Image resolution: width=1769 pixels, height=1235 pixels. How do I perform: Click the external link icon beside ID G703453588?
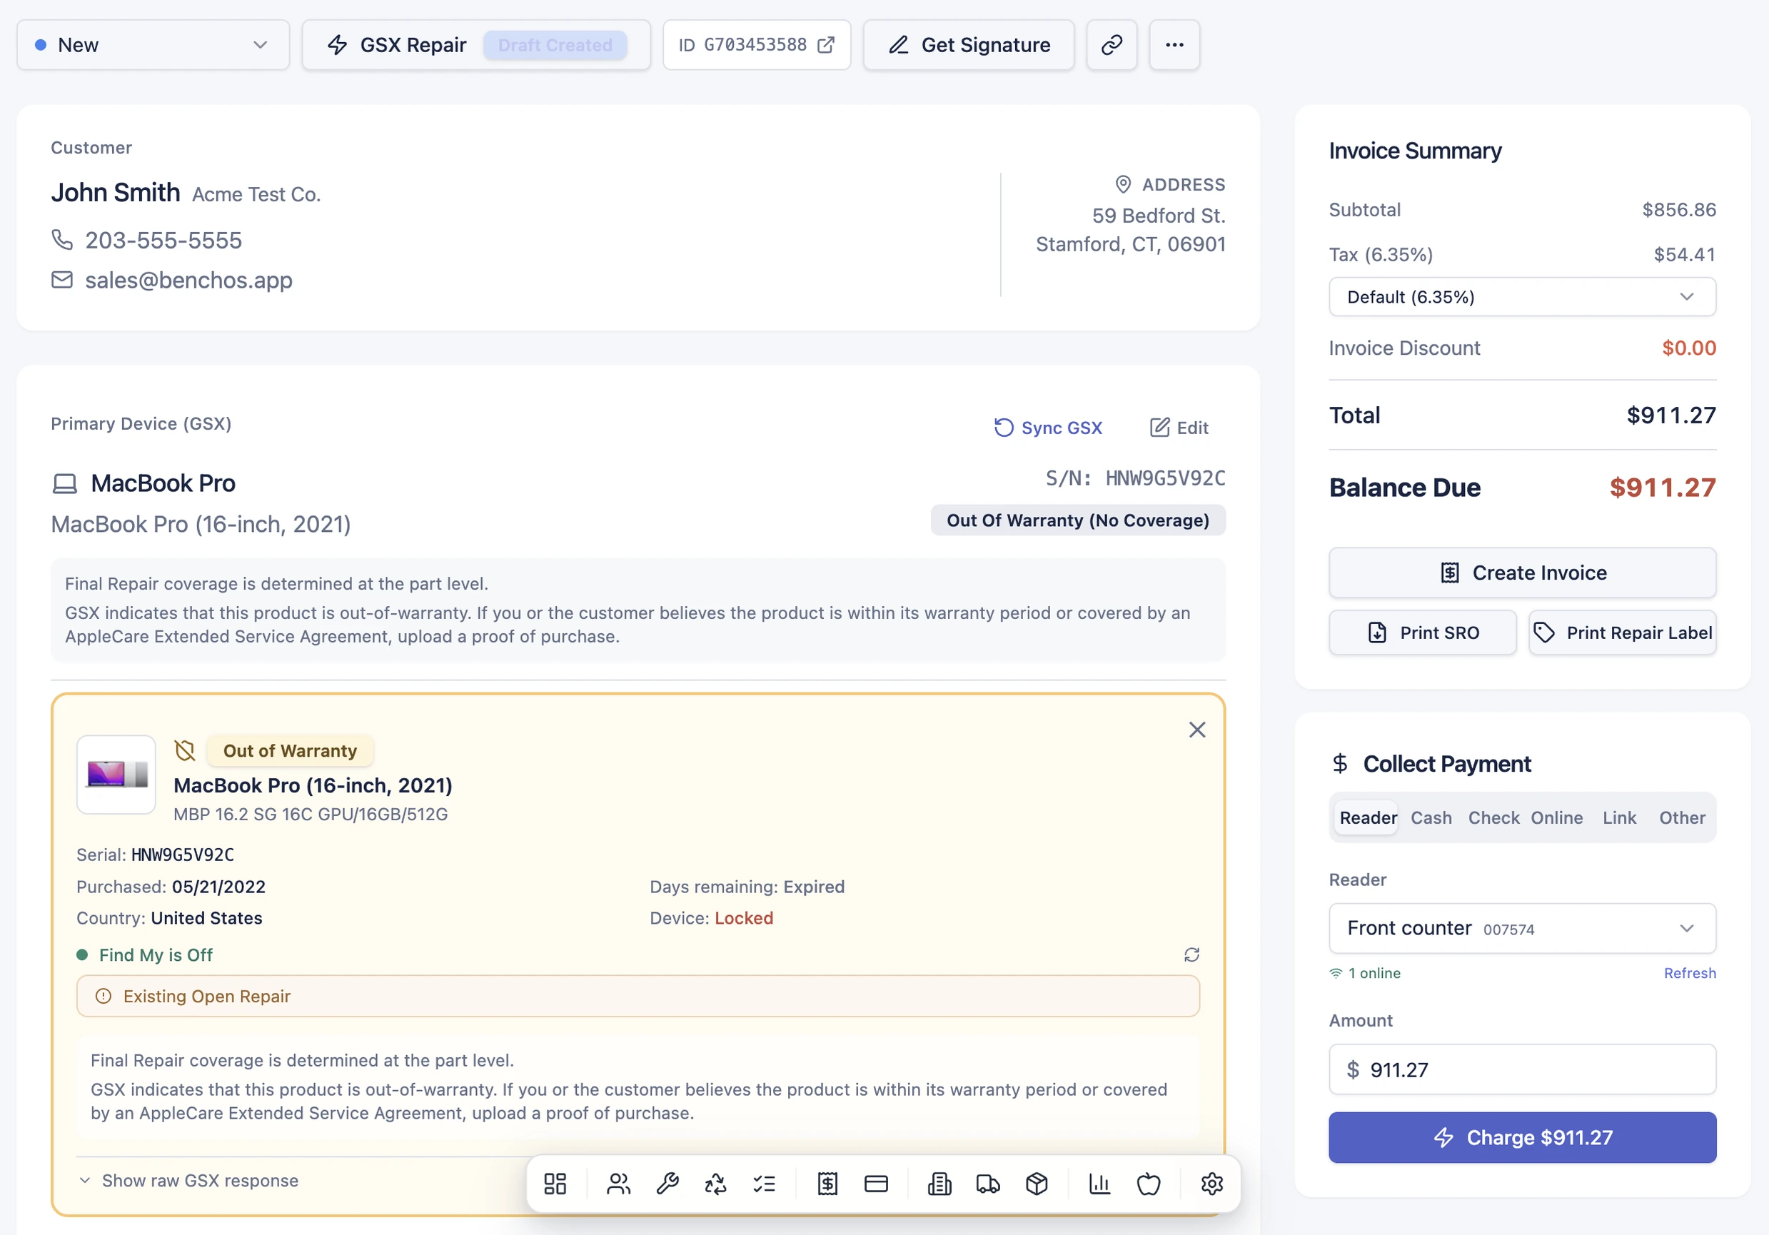click(x=825, y=45)
